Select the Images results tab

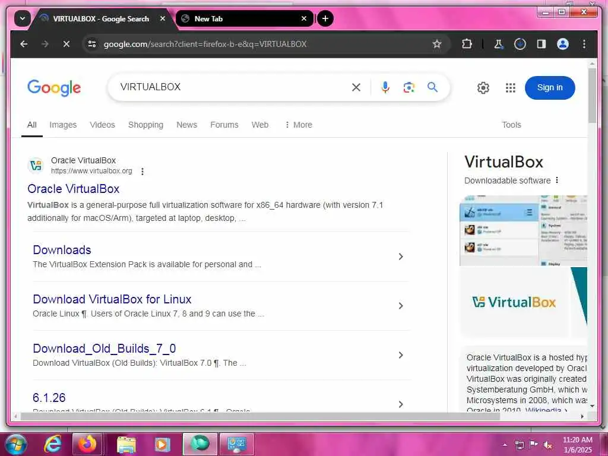click(x=63, y=125)
